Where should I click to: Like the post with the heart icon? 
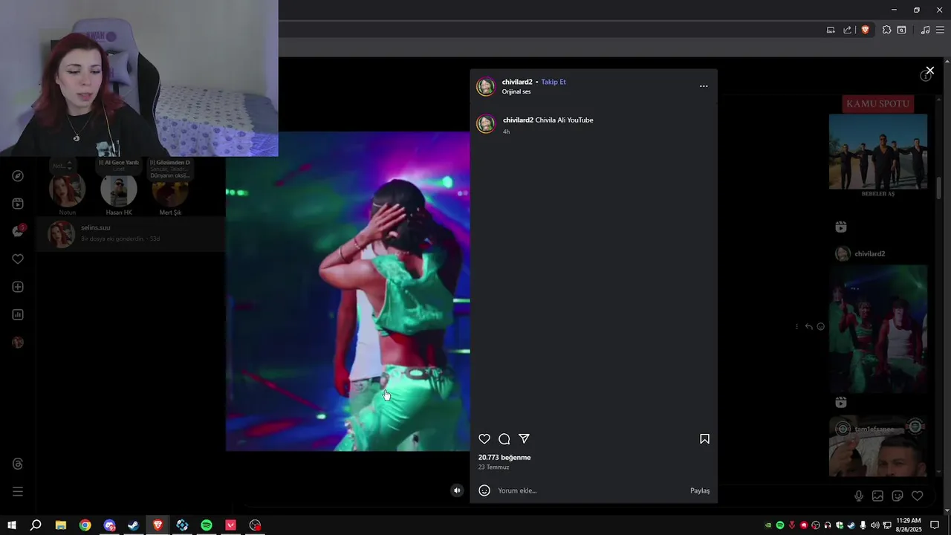484,439
